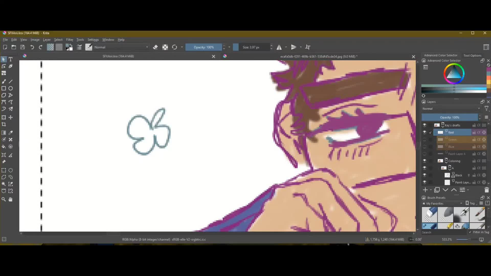Add a new layer with plus button
The image size is (491, 276).
[x=425, y=190]
